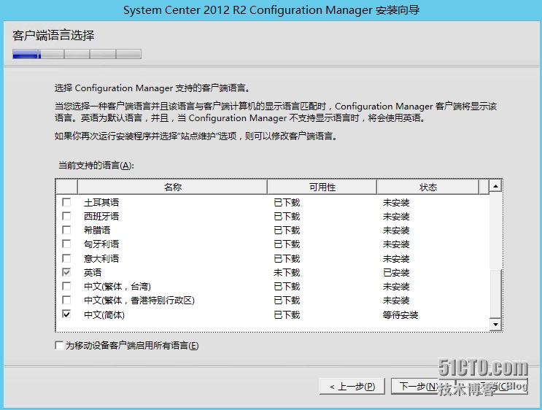Sort list by 可用性 column header
The image size is (542, 410).
point(322,187)
